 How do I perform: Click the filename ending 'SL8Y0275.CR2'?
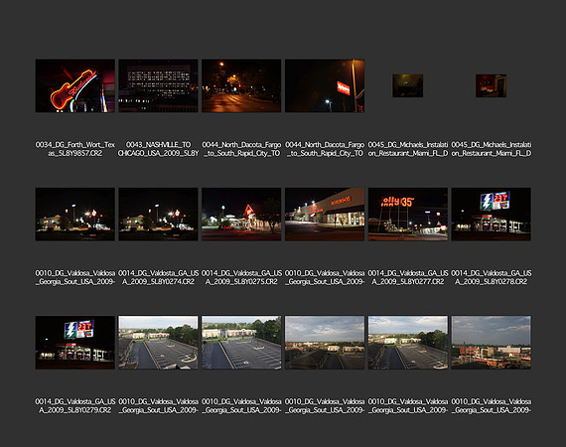point(241,277)
